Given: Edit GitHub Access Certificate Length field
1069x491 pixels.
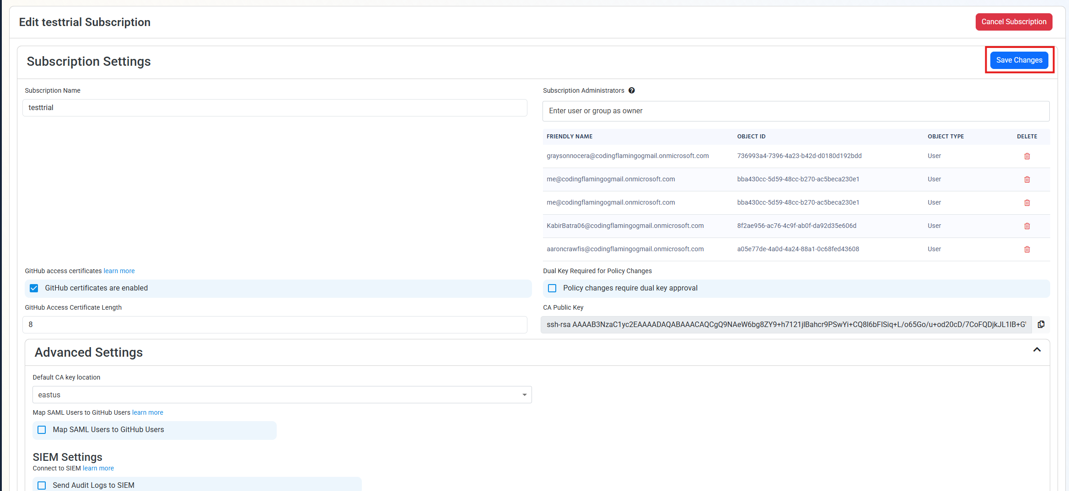Looking at the screenshot, I should click(x=274, y=325).
